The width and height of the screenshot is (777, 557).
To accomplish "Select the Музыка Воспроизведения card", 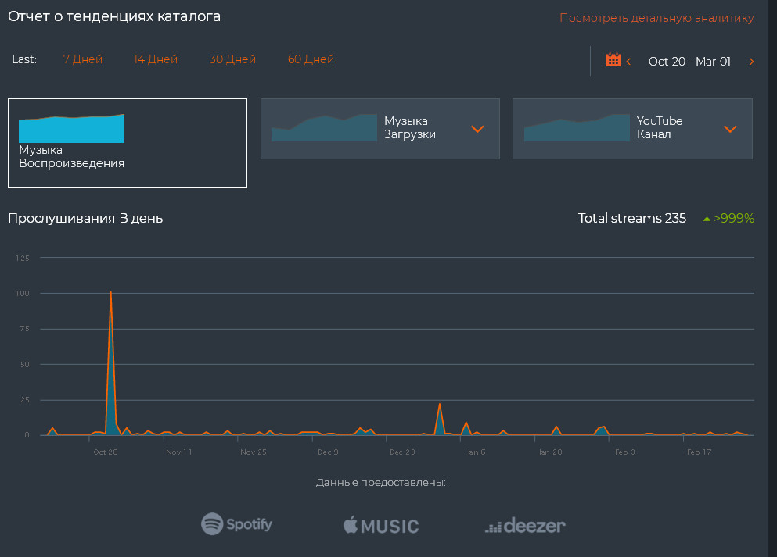I will 128,144.
